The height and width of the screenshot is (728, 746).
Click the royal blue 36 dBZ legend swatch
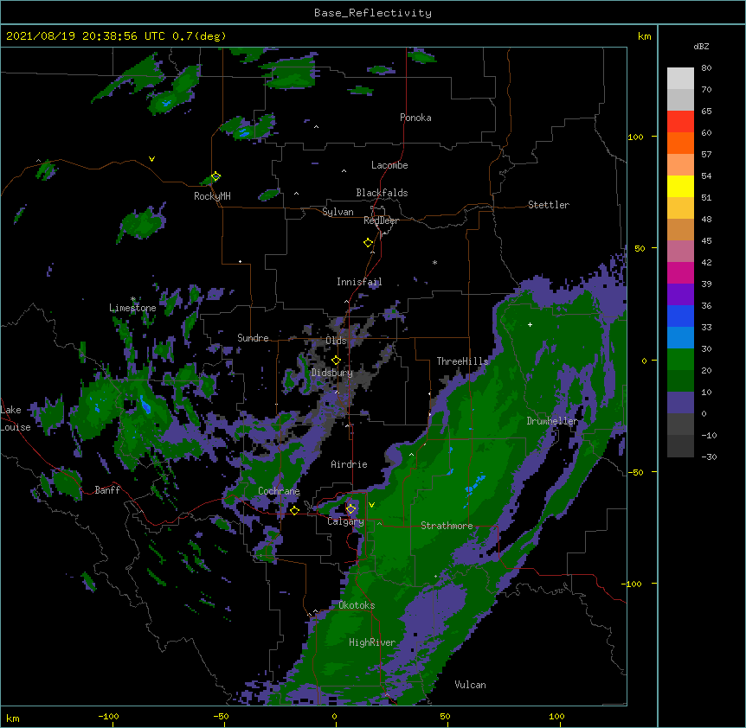coord(680,316)
